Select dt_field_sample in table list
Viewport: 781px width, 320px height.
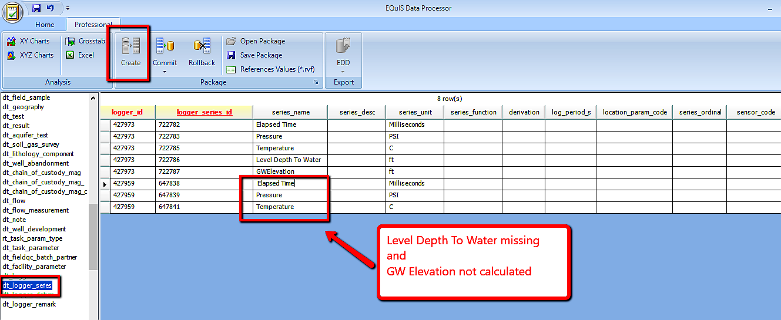[26, 97]
